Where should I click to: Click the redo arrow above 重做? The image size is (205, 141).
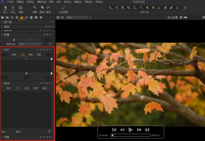pos(48,8)
